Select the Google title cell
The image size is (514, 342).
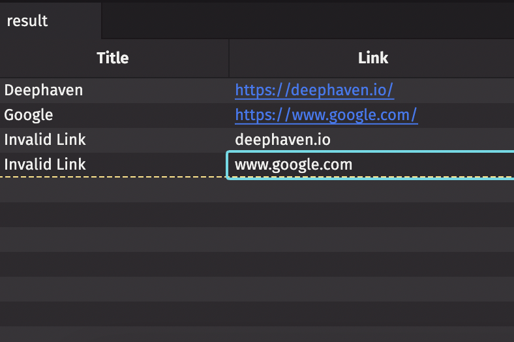tap(29, 115)
